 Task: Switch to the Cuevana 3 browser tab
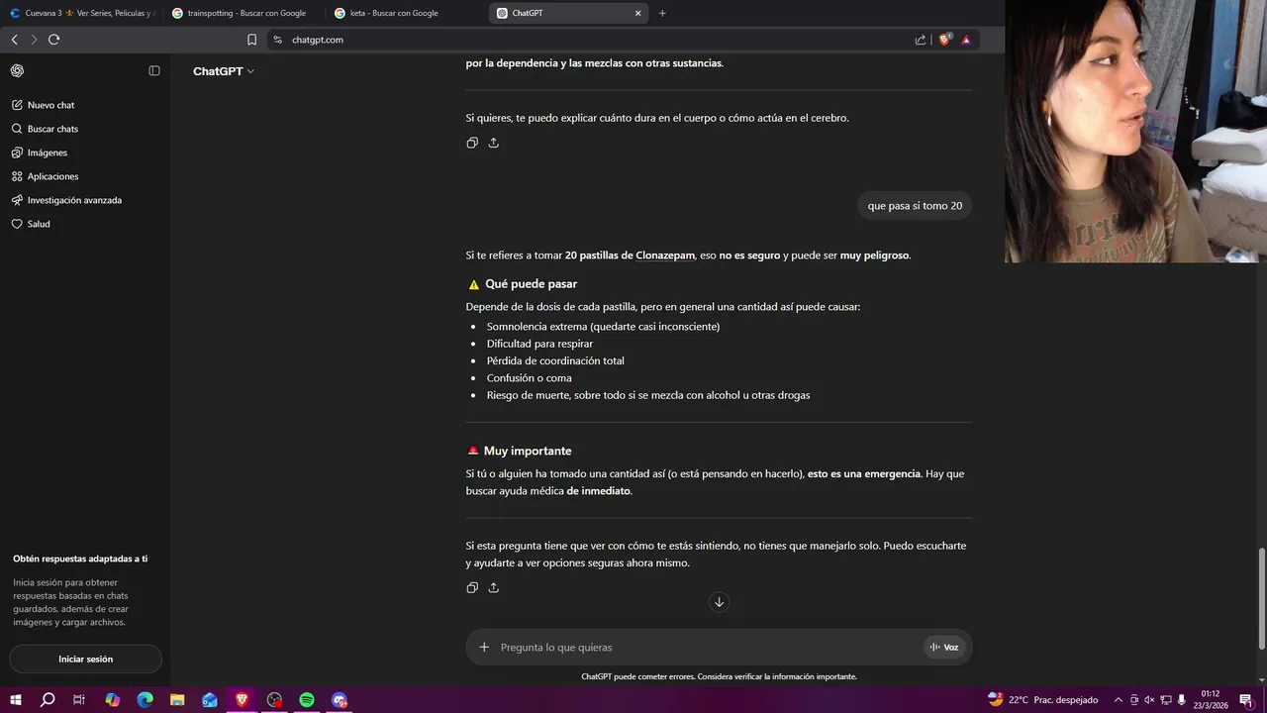coord(81,13)
